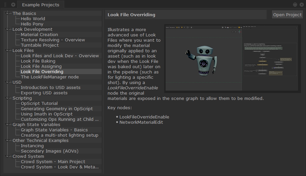Viewport: 306px width, 176px height.
Task: Click the panel drag handle grip
Action: click(x=5, y=5)
